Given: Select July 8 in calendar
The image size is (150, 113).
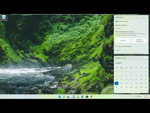Looking at the screenshot, I should pos(136,76).
